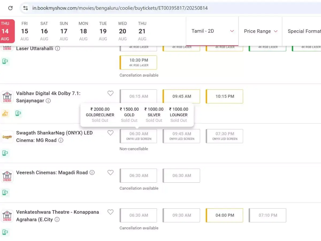Image resolution: width=321 pixels, height=241 pixels.
Task: Click Venkateshwara 09:30 AM showtime
Action: [181, 215]
